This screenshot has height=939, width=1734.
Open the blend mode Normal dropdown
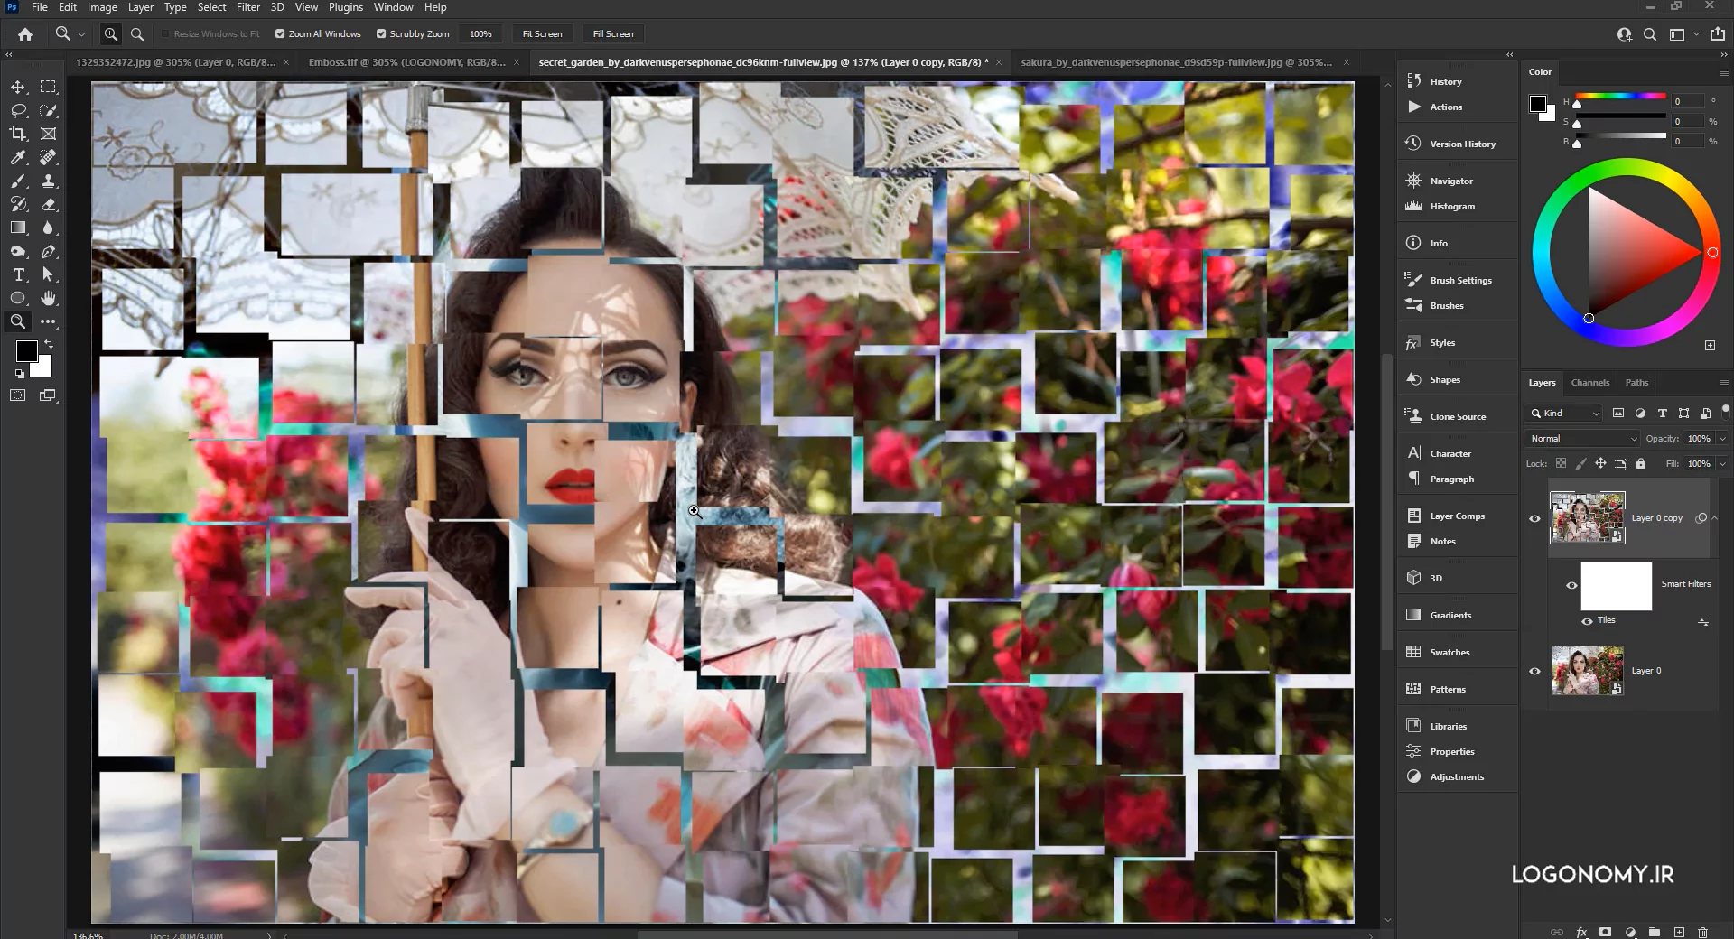coord(1582,439)
